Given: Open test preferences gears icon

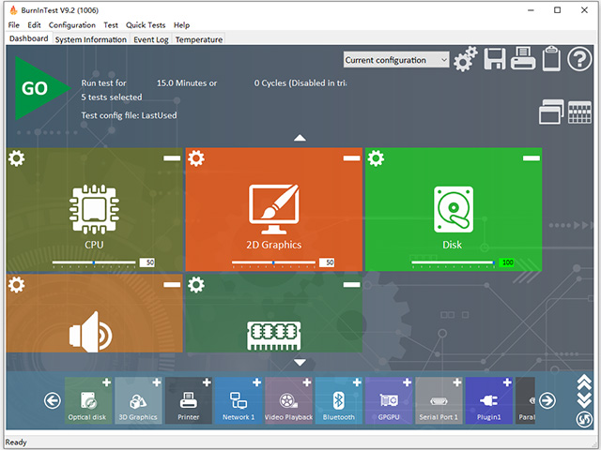Looking at the screenshot, I should tap(465, 60).
